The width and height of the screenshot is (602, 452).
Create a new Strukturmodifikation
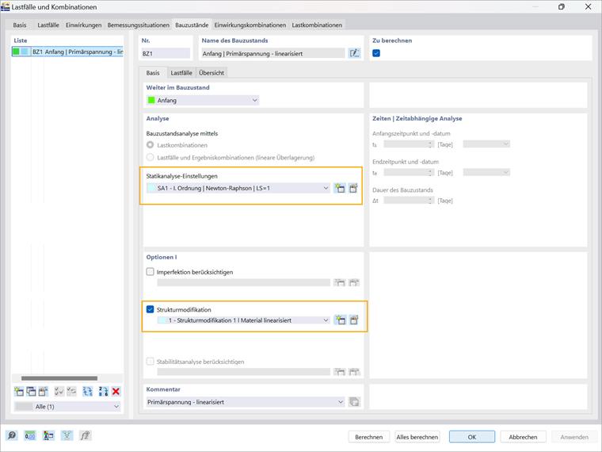[x=340, y=320]
